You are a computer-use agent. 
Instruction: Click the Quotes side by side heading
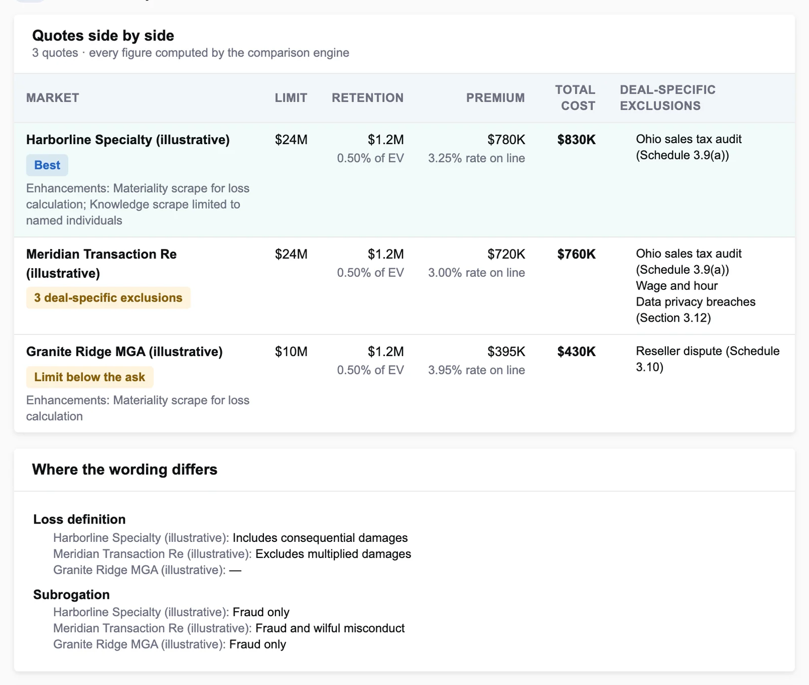103,35
